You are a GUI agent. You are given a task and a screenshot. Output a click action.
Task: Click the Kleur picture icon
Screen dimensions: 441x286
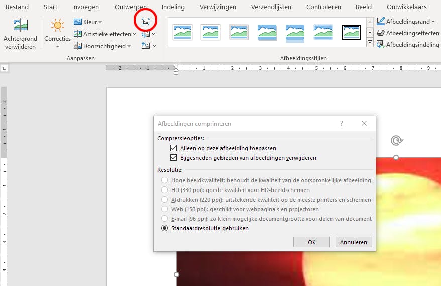[x=78, y=22]
